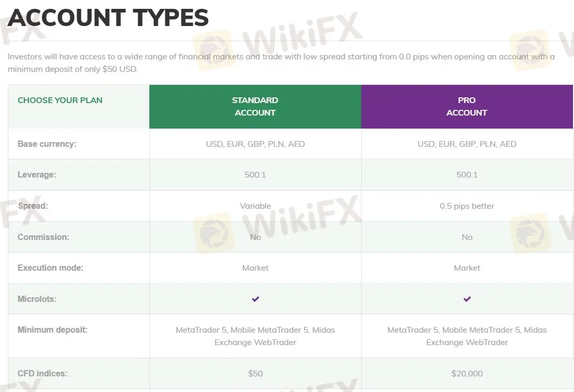The height and width of the screenshot is (392, 574).
Task: Click the CFD indices row label
Action: 43,373
